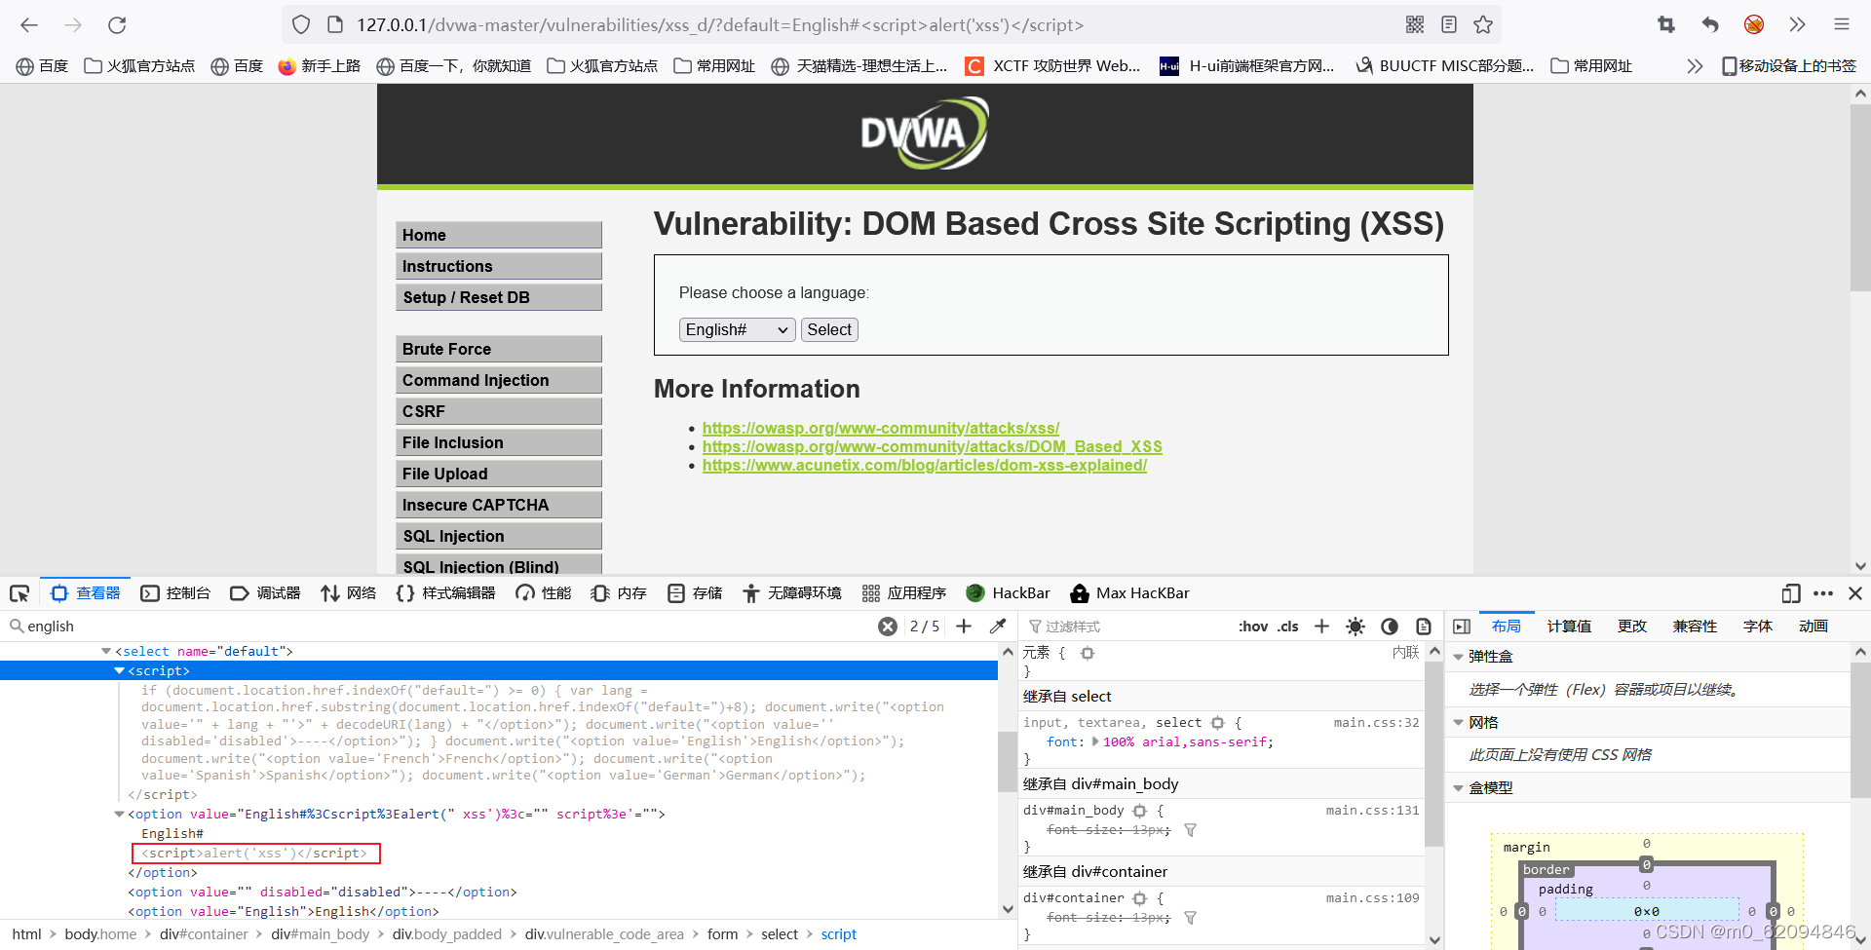Viewport: 1871px width, 950px height.
Task: Open the XCTF 攻防世界 bookmark
Action: pyautogui.click(x=1053, y=66)
